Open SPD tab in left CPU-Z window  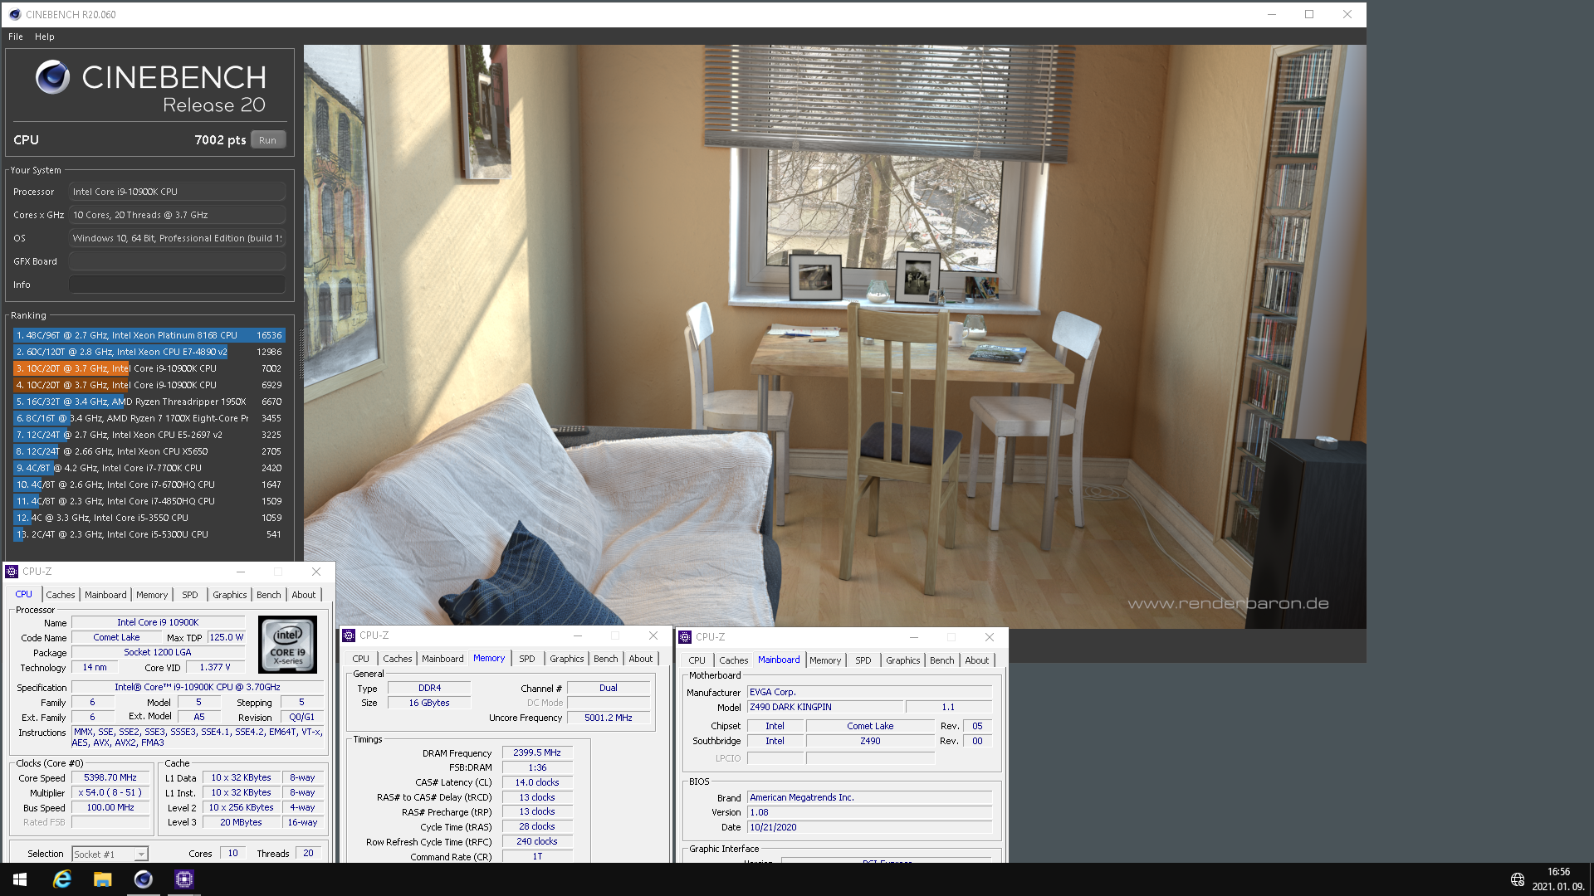tap(190, 595)
